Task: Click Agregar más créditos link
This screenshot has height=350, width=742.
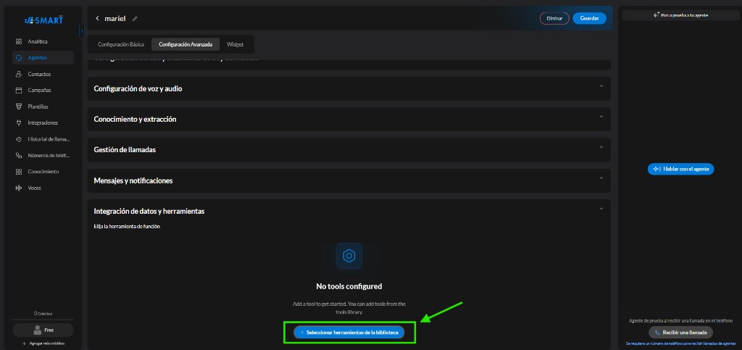Action: point(43,343)
